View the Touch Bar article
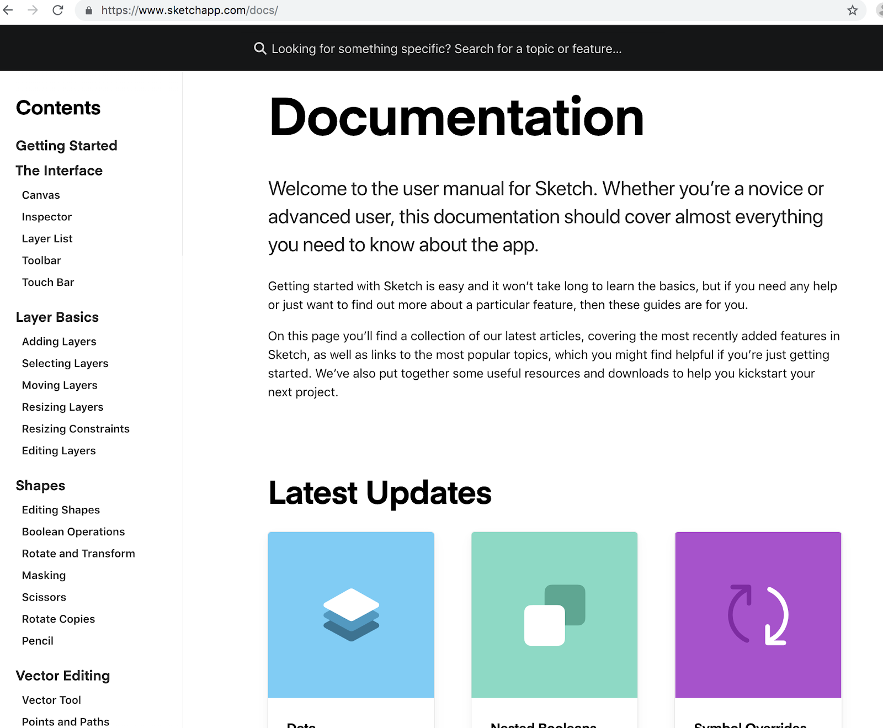 [x=48, y=282]
